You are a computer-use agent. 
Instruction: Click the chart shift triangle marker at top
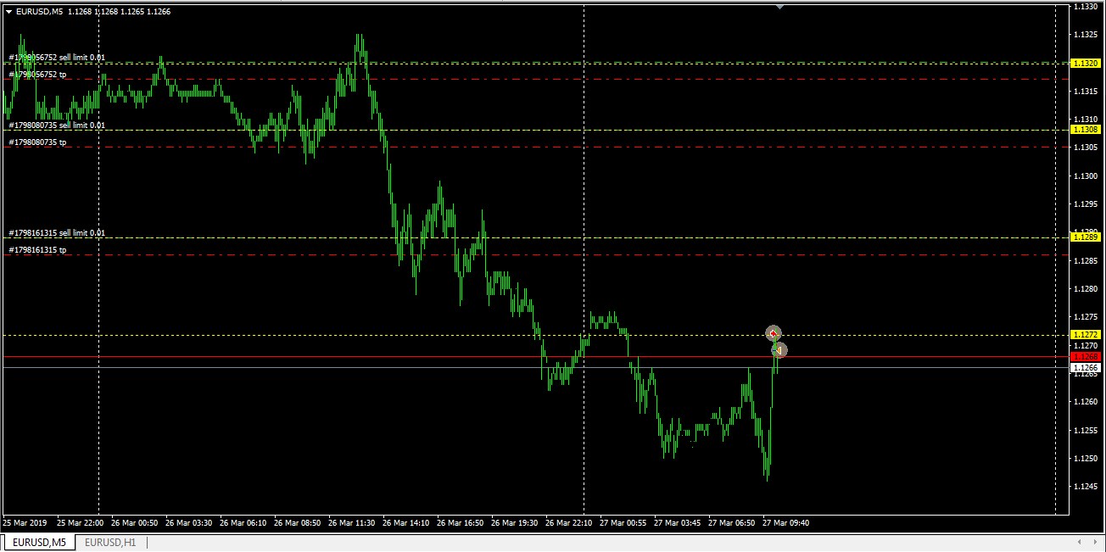coord(779,6)
